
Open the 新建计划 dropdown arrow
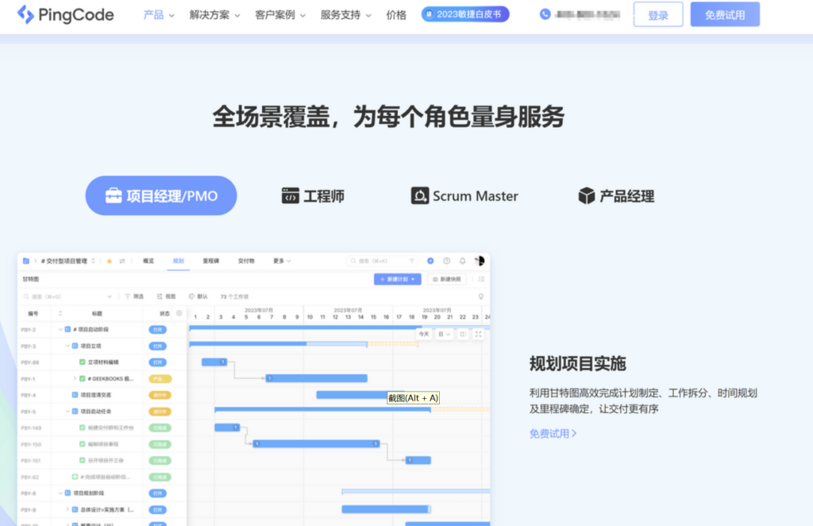pyautogui.click(x=411, y=280)
